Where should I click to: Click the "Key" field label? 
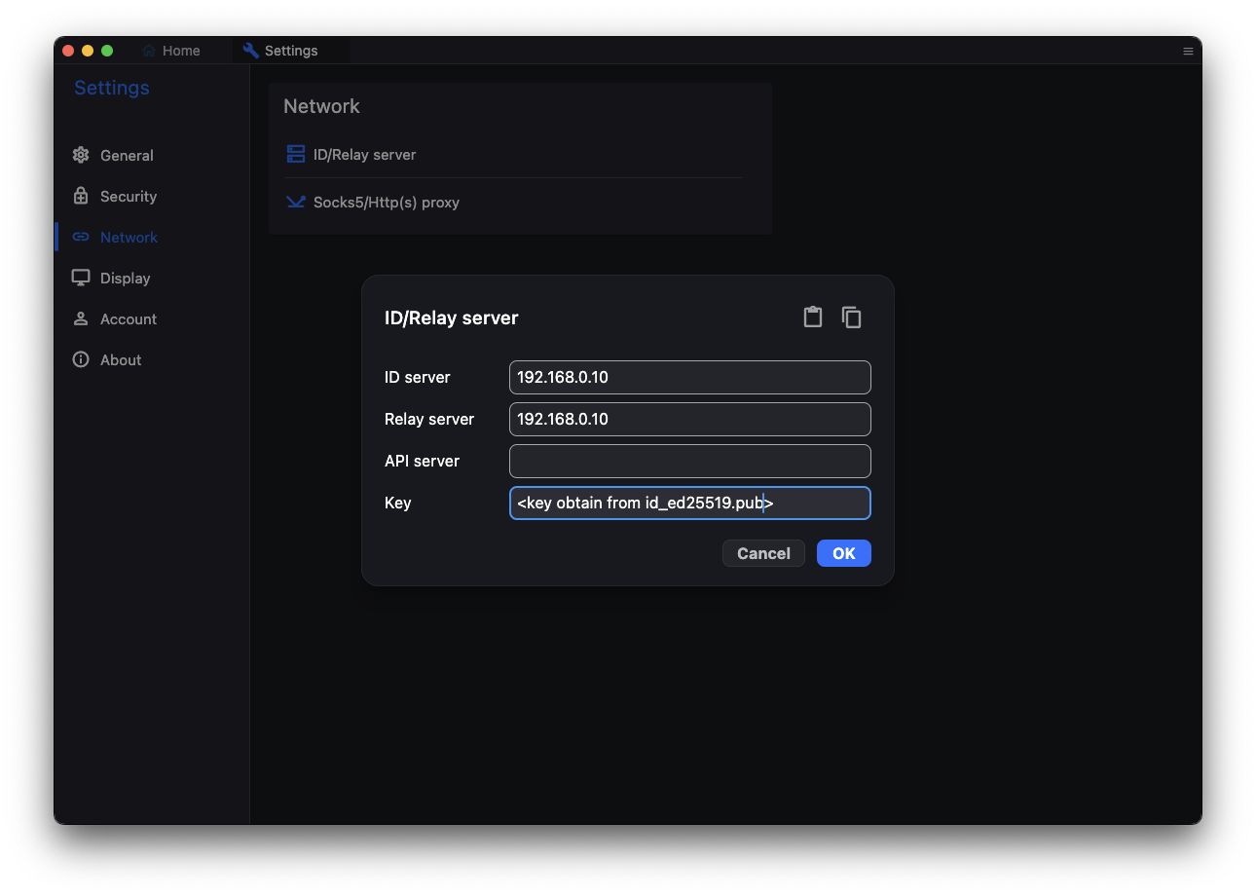coord(398,503)
